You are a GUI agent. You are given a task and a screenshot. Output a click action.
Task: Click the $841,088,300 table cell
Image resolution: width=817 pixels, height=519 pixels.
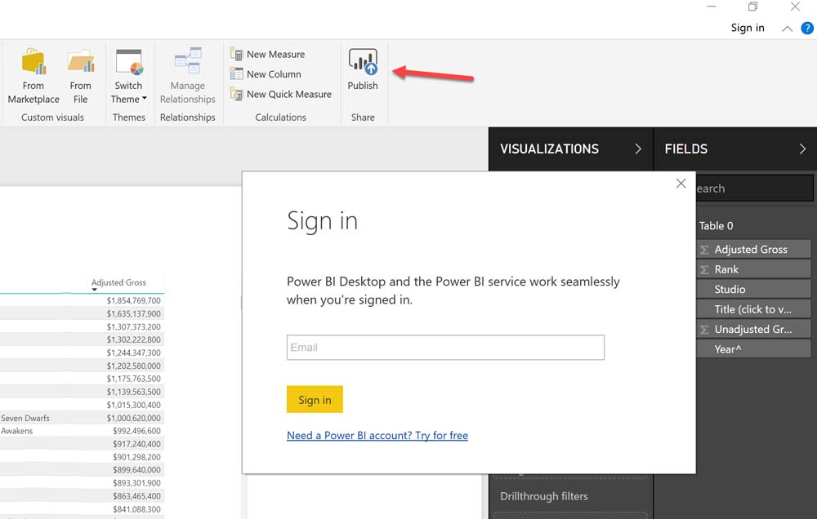(x=137, y=509)
